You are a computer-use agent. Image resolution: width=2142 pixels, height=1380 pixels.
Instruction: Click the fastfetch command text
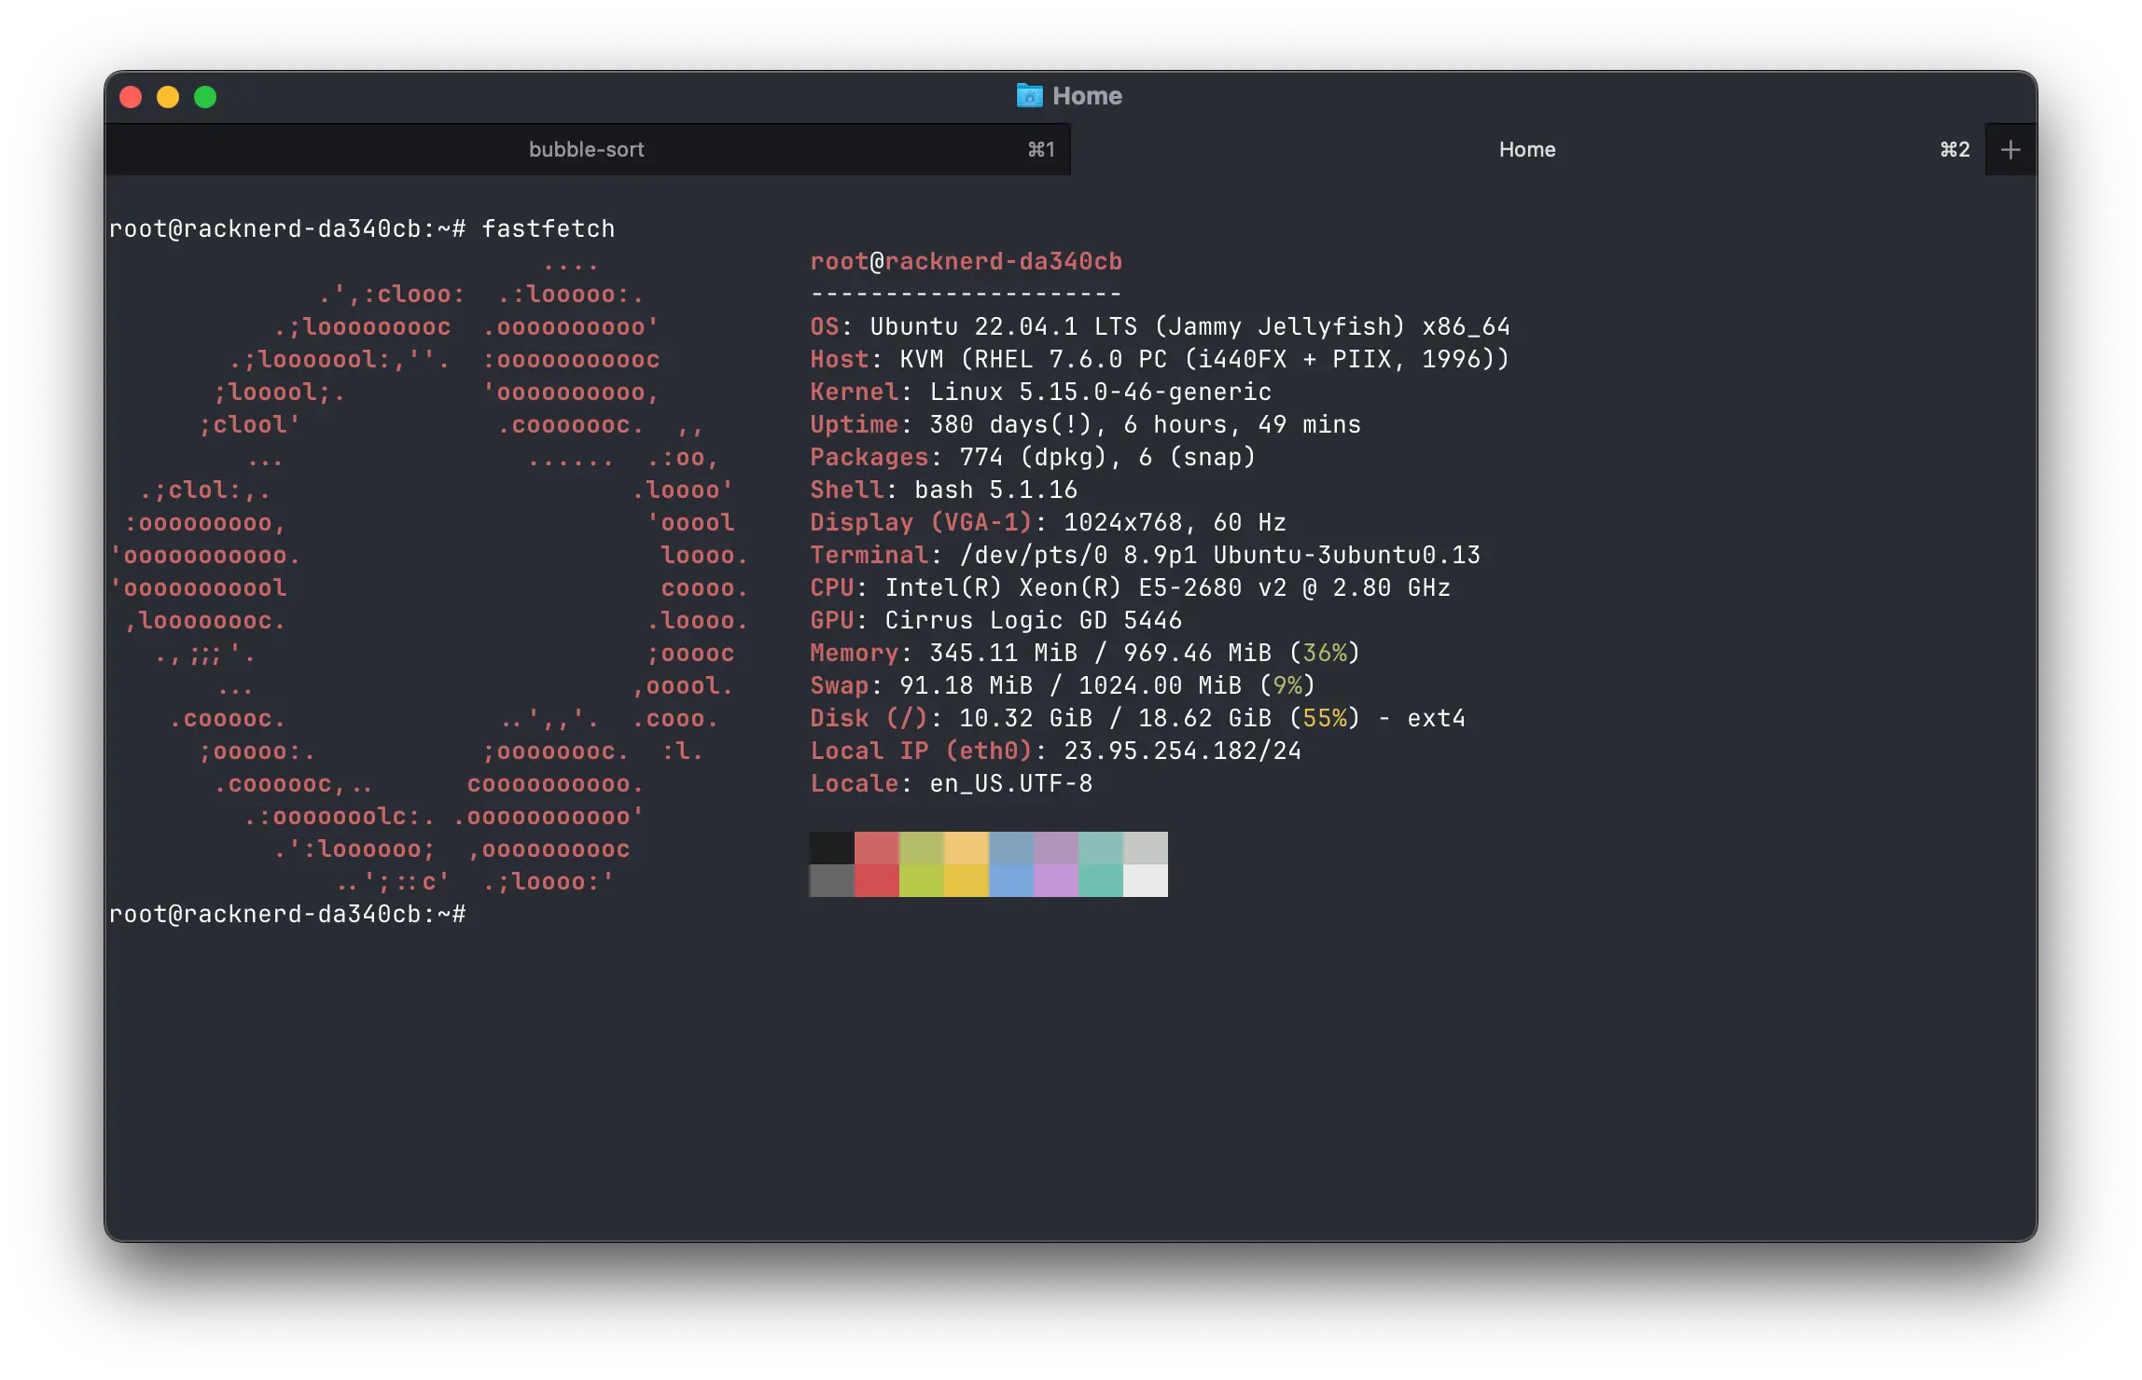[548, 228]
